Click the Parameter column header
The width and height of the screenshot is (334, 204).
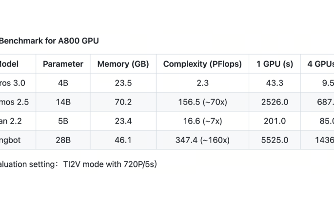coord(63,64)
